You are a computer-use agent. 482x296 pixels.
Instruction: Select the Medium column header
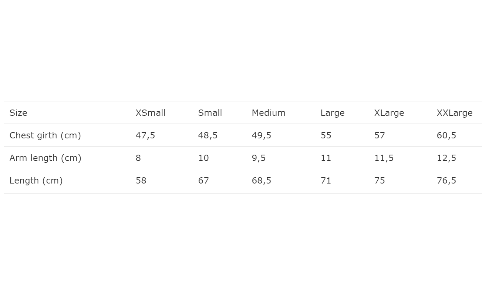click(268, 113)
